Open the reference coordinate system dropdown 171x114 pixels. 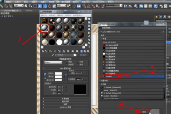[62, 5]
